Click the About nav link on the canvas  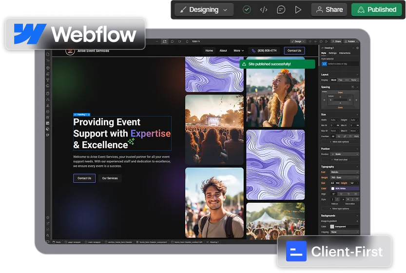(223, 51)
